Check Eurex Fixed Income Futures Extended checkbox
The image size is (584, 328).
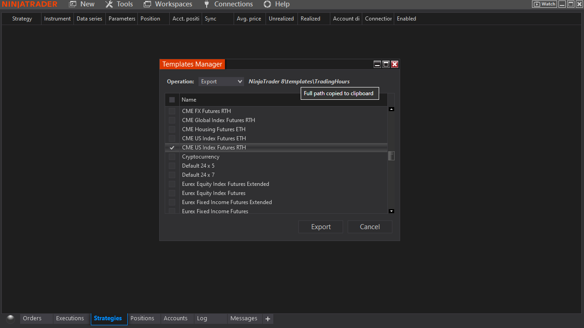tap(172, 202)
